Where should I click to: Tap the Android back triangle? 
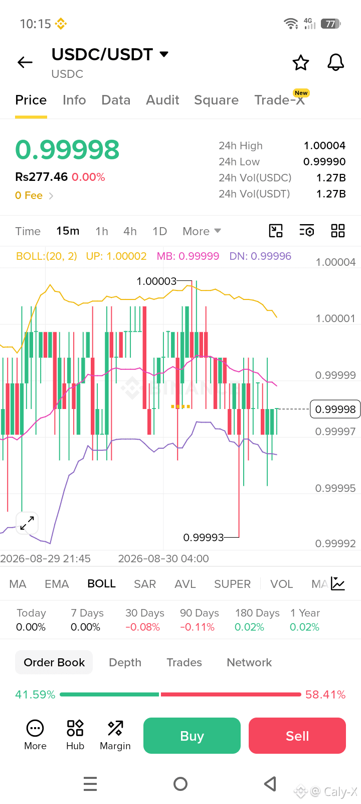click(x=270, y=784)
